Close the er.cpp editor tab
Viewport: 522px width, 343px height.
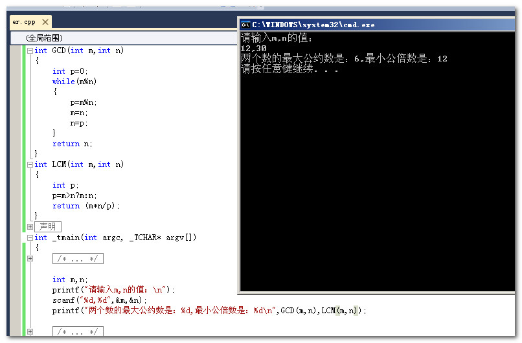point(45,22)
